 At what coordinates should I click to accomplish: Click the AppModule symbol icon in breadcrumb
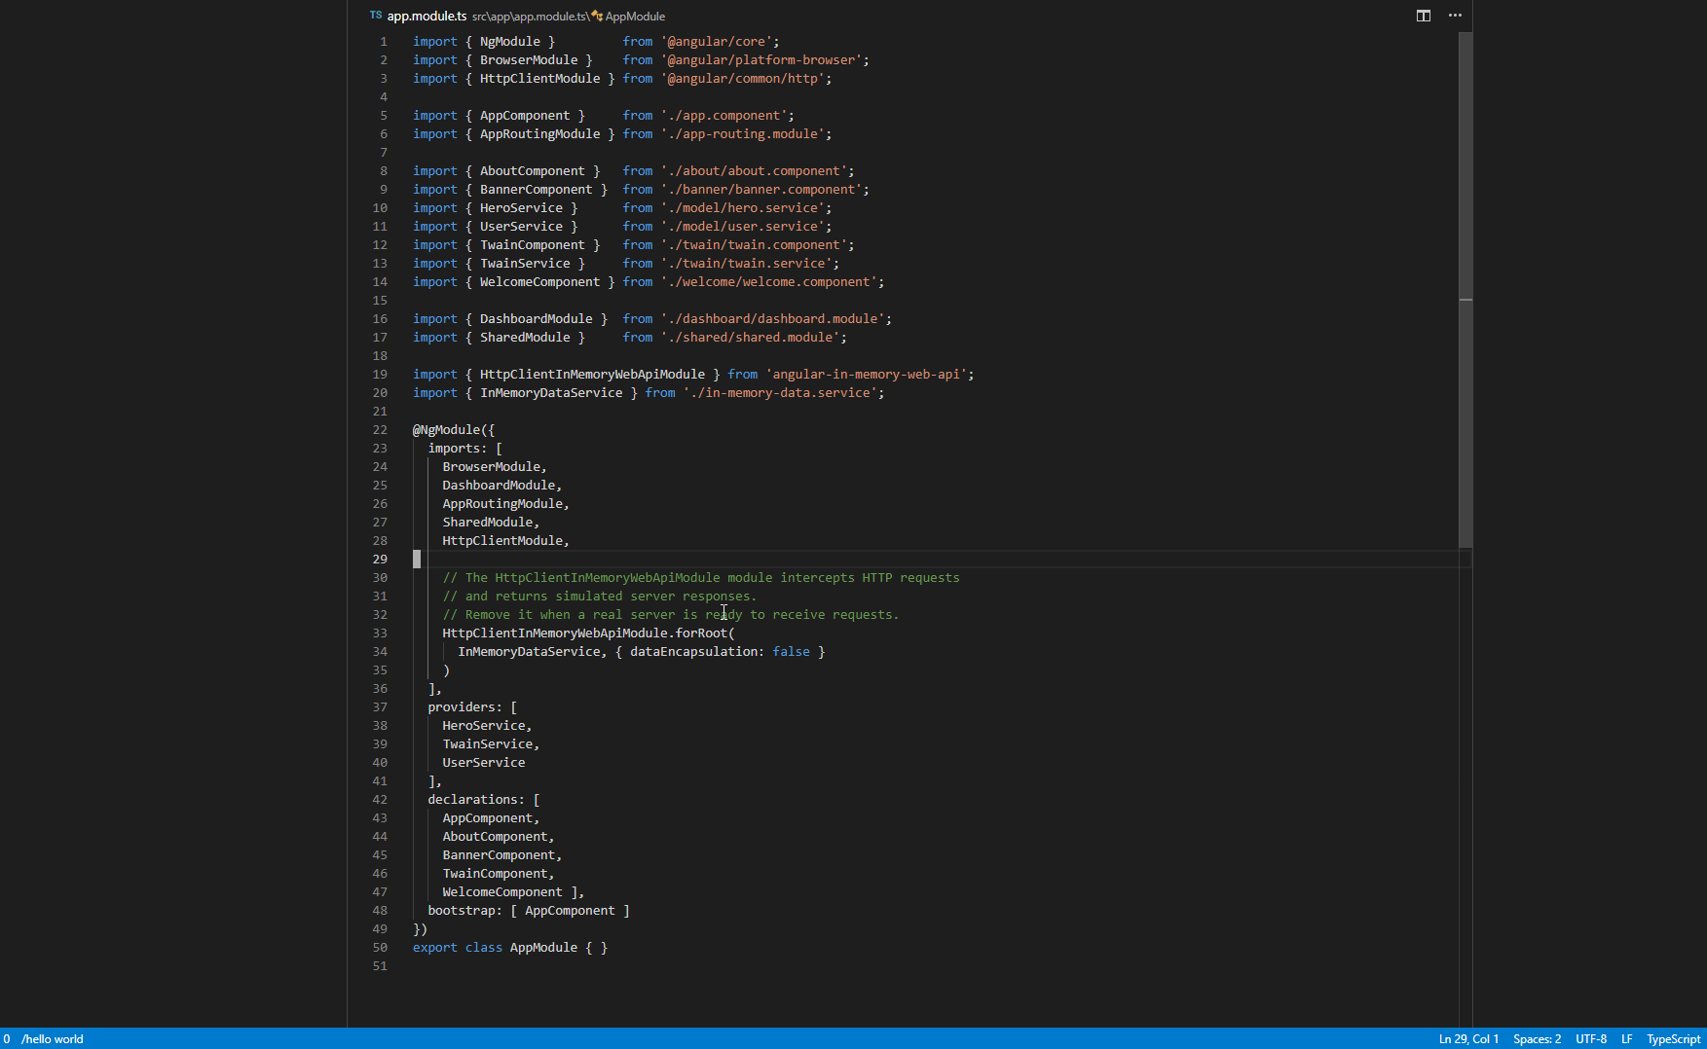pos(598,17)
